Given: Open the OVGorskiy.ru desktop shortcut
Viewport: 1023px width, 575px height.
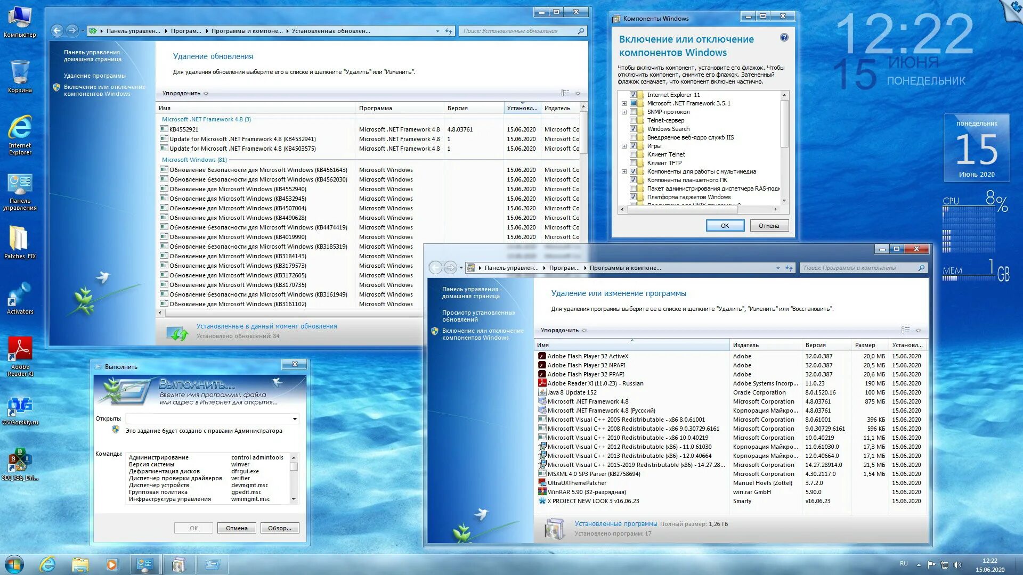Looking at the screenshot, I should point(20,410).
